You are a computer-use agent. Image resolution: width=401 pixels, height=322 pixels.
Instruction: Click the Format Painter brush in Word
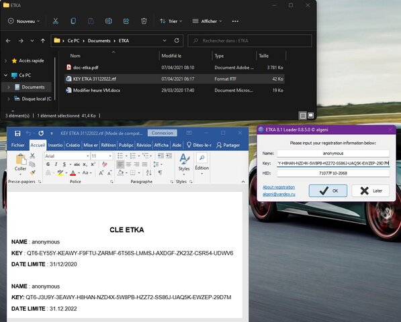(32, 173)
